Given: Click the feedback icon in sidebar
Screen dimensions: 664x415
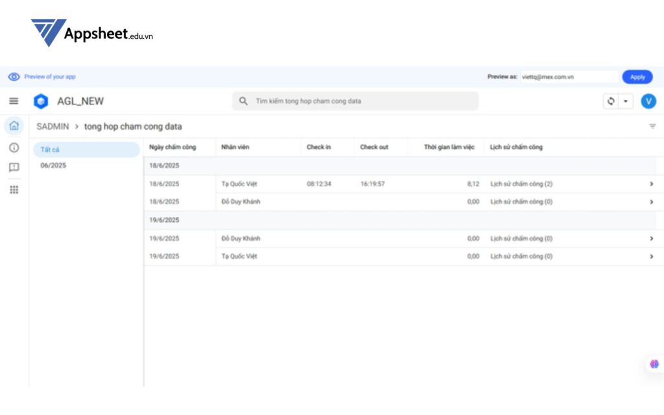Looking at the screenshot, I should [x=14, y=167].
